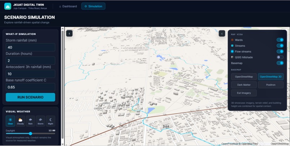This screenshot has height=146, width=290.
Task: Click the scrollbar down arrow
Action: (x=63, y=144)
